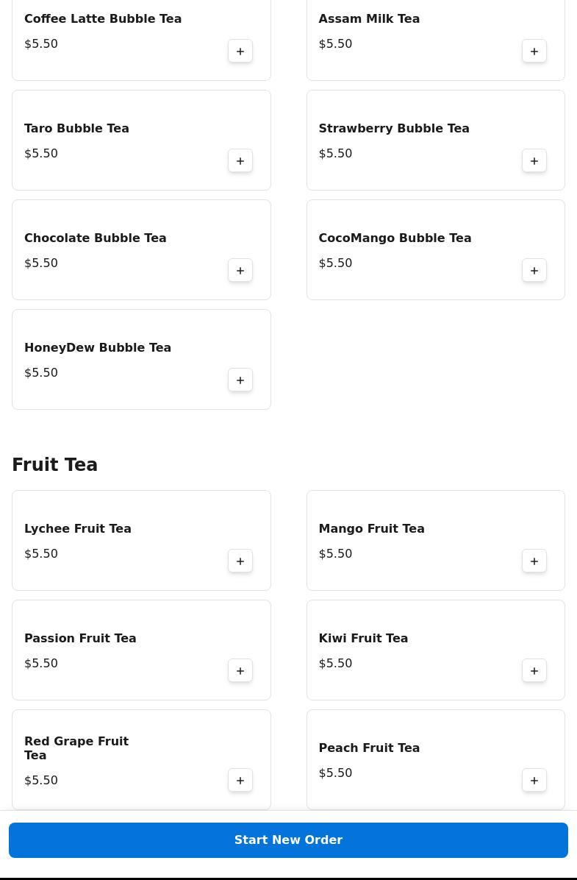Click the Start New Order button

point(288,840)
